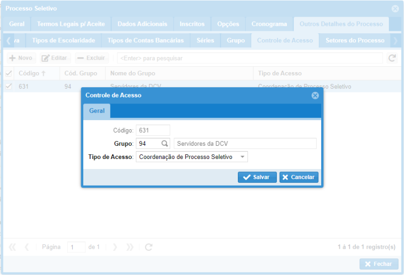404x275 pixels.
Task: Sort by the Código column header
Action: (x=32, y=74)
